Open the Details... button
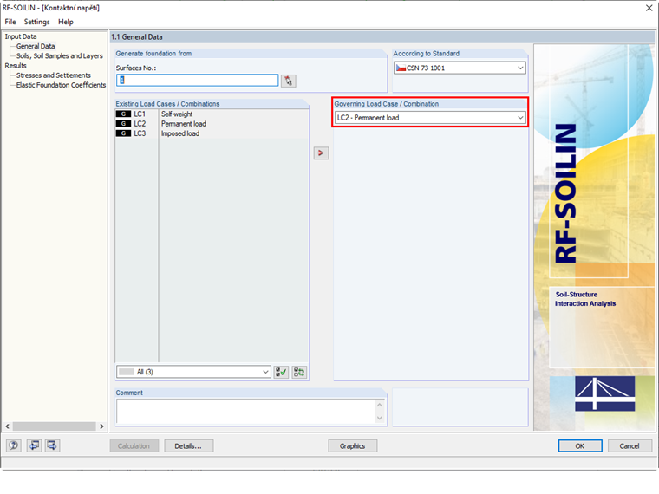659x494 pixels. point(189,445)
